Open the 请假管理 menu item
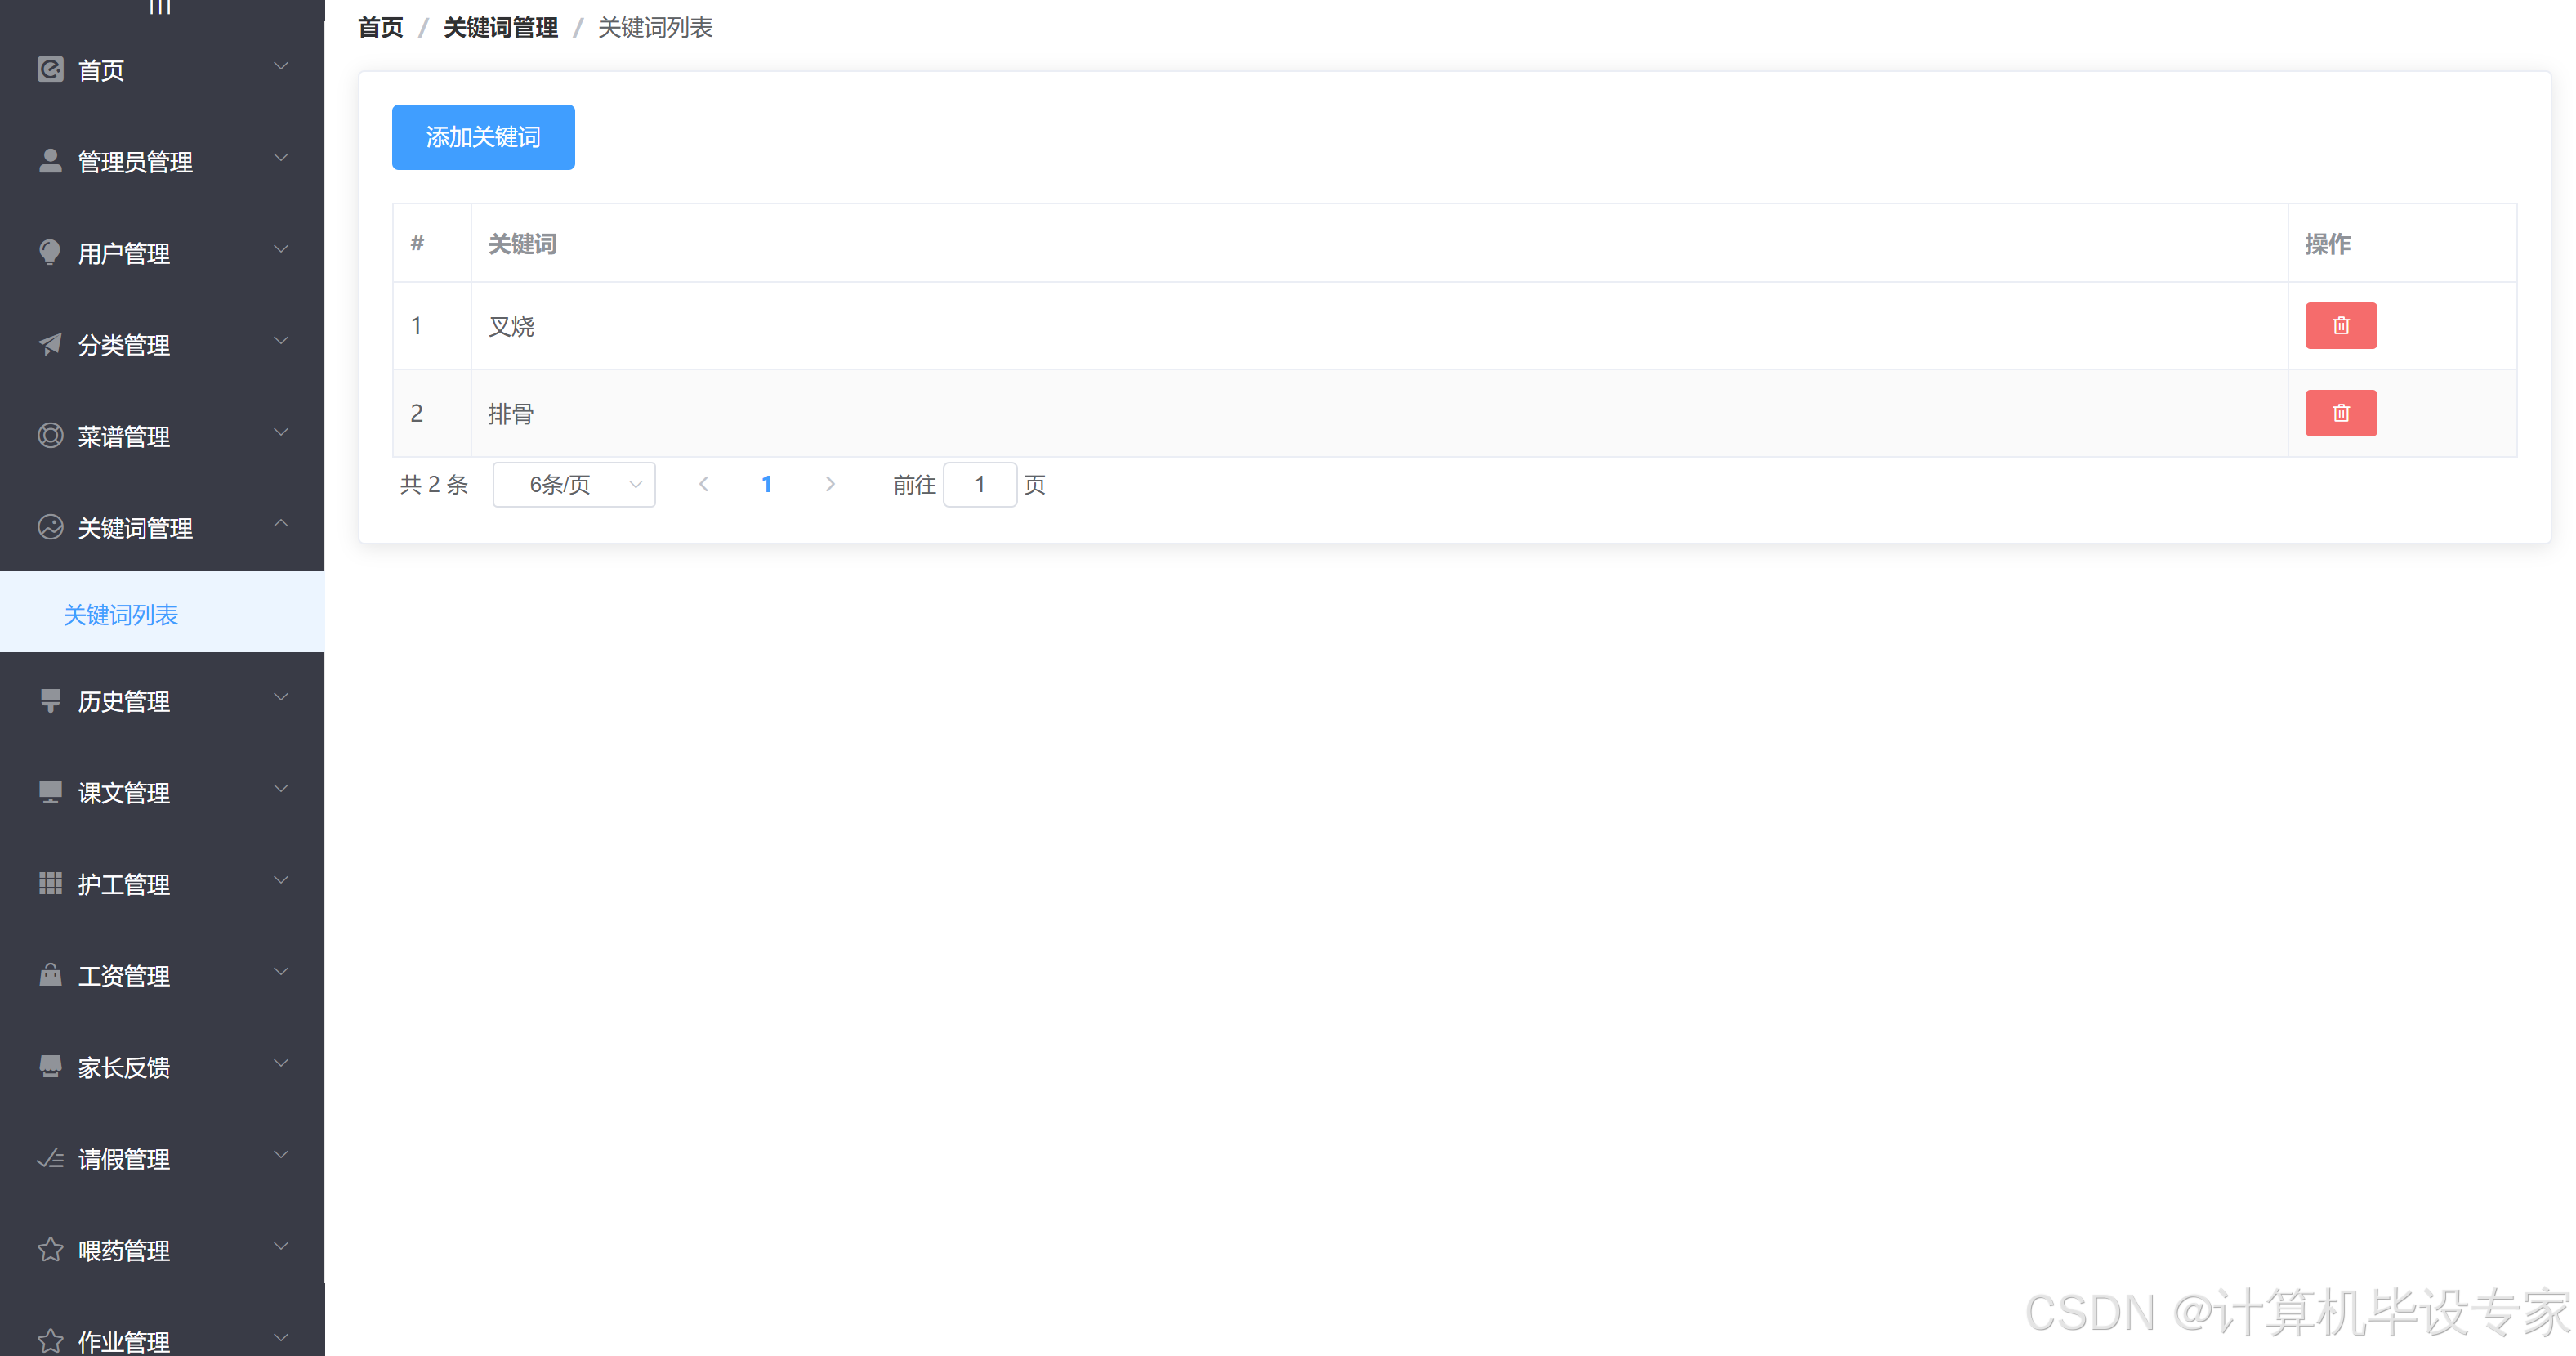 click(x=124, y=1158)
